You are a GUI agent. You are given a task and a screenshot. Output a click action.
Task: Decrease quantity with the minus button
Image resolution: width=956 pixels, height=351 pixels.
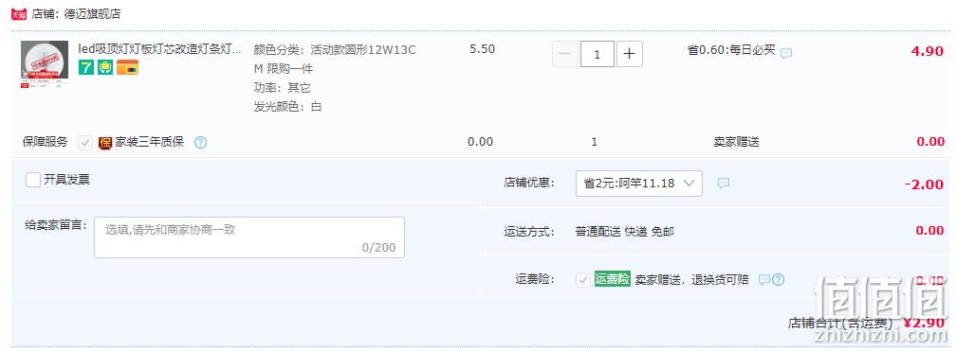point(565,54)
